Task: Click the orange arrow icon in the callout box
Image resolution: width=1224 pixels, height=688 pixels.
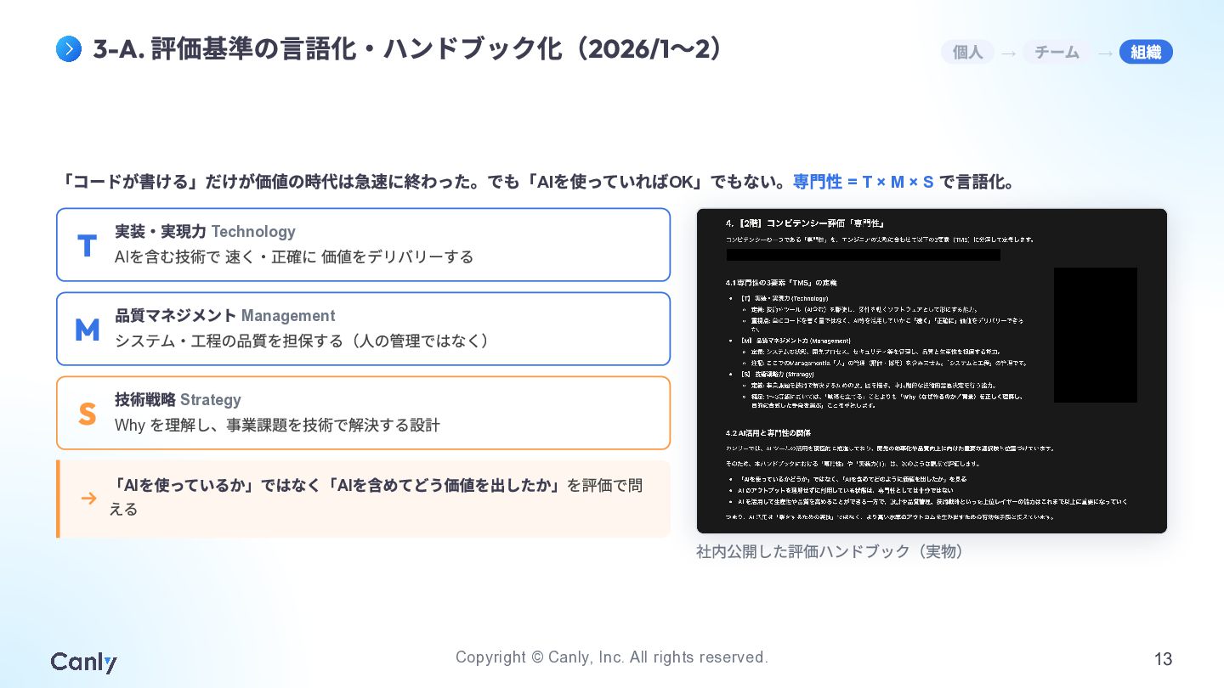Action: click(x=88, y=499)
